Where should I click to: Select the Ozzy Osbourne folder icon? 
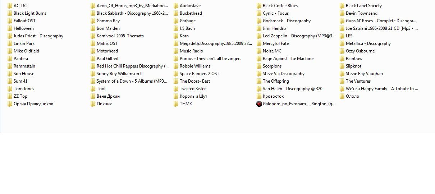click(342, 51)
